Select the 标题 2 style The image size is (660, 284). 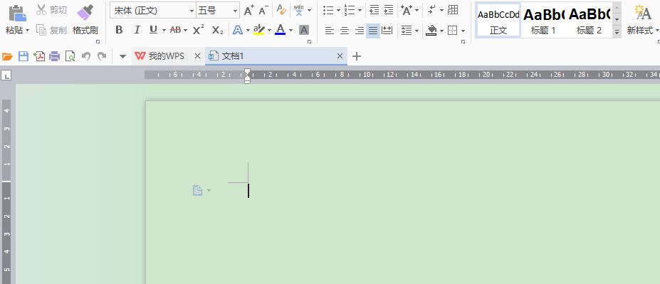[x=590, y=20]
